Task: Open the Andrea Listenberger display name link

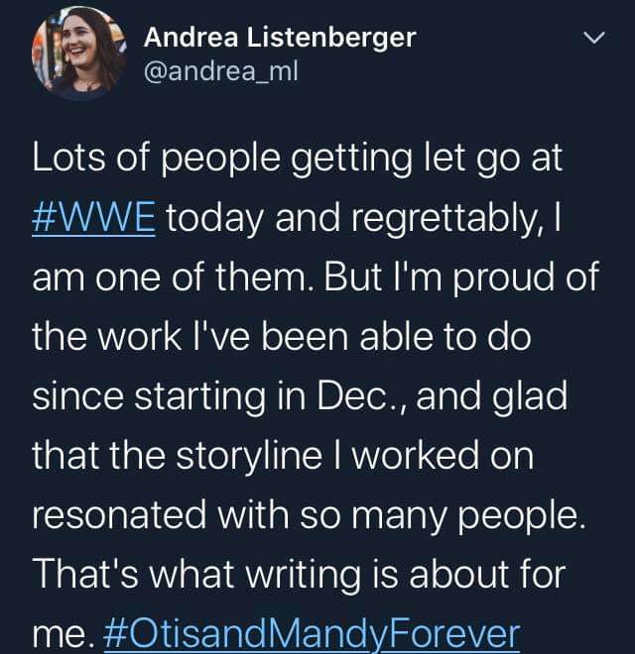Action: click(280, 38)
